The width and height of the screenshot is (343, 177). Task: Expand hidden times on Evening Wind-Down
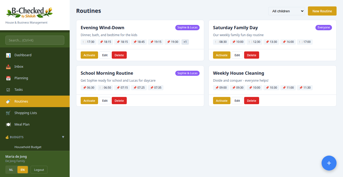[185, 42]
